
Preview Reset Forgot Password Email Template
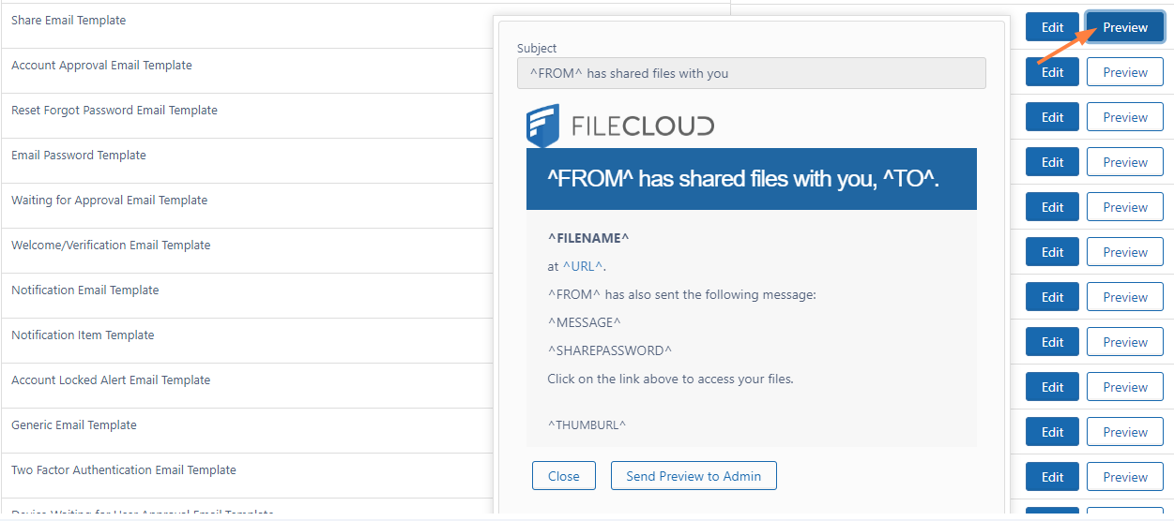coord(1124,117)
